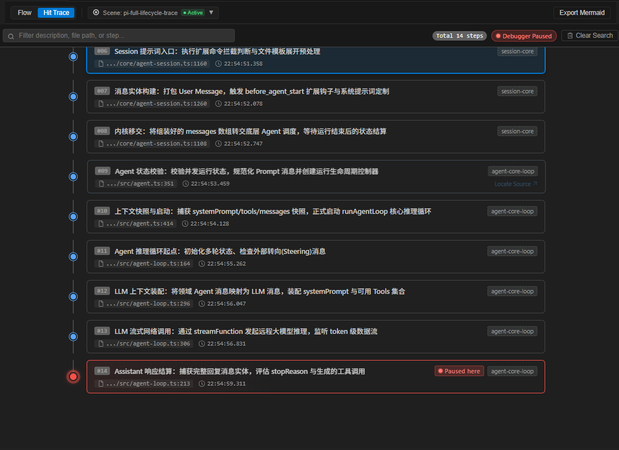
Task: Click session-core tag on step #08
Action: coord(517,131)
